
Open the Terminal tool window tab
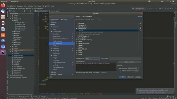(x=34, y=96)
